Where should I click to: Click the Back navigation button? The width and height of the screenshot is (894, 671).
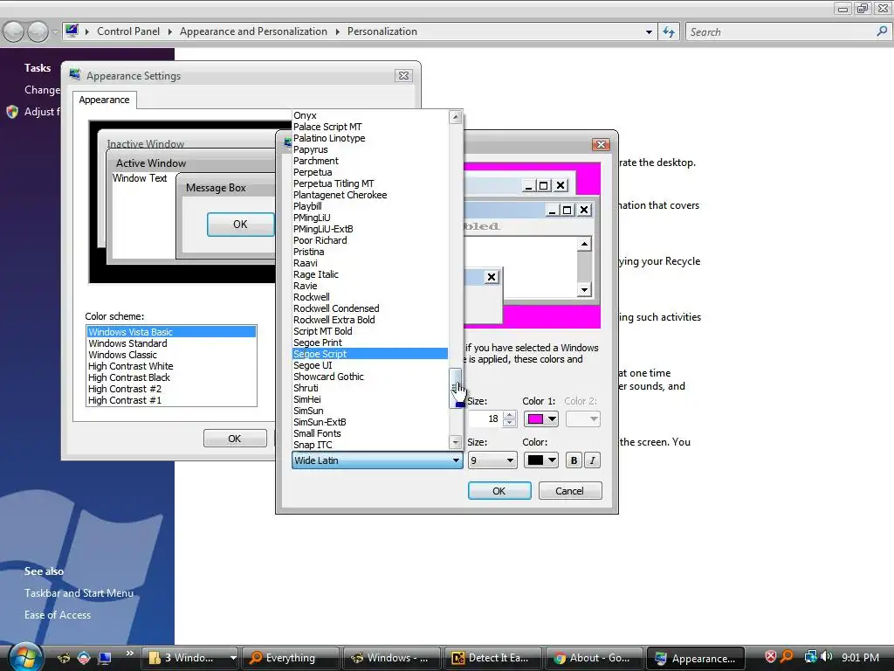tap(14, 32)
